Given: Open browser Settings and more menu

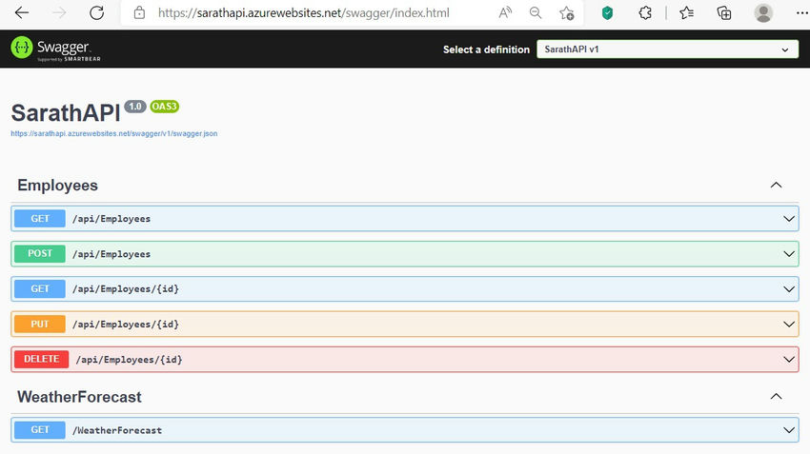Looking at the screenshot, I should point(801,13).
